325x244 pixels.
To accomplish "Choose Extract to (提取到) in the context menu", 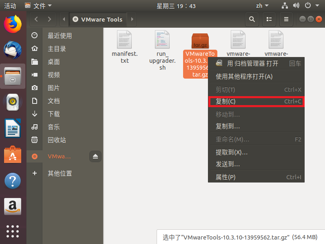I will click(232, 152).
